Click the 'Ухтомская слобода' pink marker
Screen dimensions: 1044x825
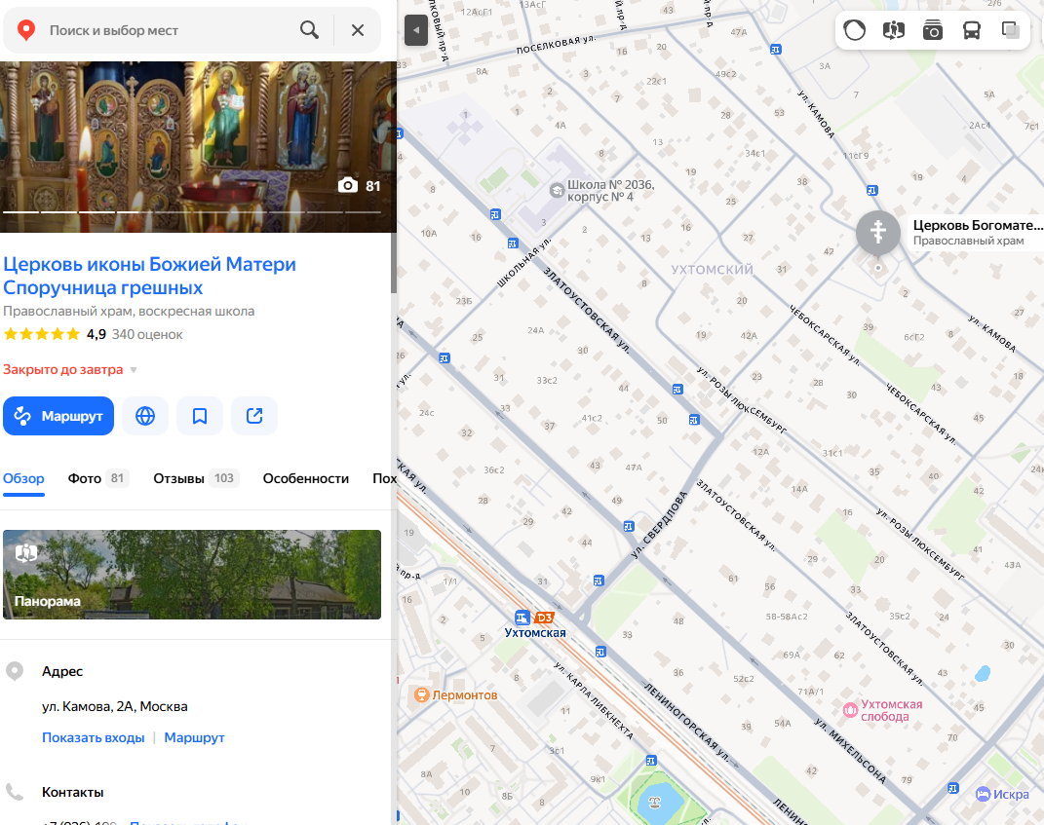[850, 710]
